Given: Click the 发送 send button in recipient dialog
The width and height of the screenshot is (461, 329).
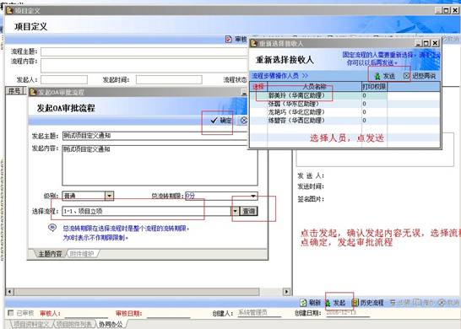Looking at the screenshot, I should click(385, 76).
